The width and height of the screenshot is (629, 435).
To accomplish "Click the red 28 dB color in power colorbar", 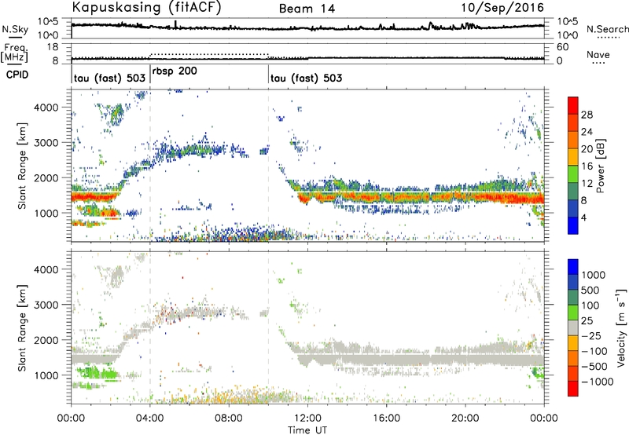I will [573, 106].
